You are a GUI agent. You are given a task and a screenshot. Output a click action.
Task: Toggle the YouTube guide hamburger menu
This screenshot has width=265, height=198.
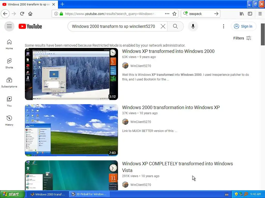[x=9, y=26]
